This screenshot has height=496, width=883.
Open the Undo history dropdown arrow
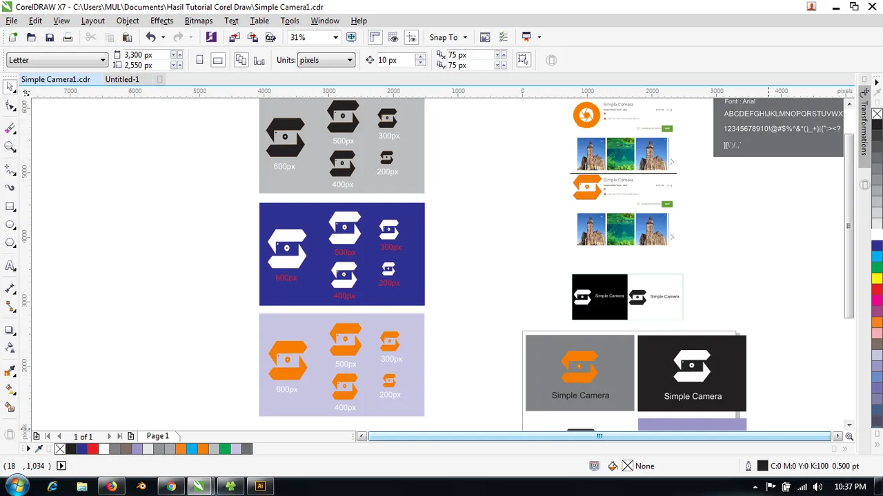click(x=163, y=37)
